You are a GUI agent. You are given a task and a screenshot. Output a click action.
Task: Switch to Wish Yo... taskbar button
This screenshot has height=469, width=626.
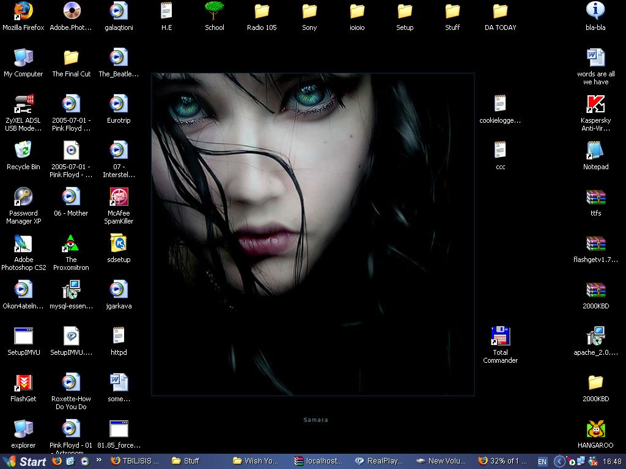point(258,461)
